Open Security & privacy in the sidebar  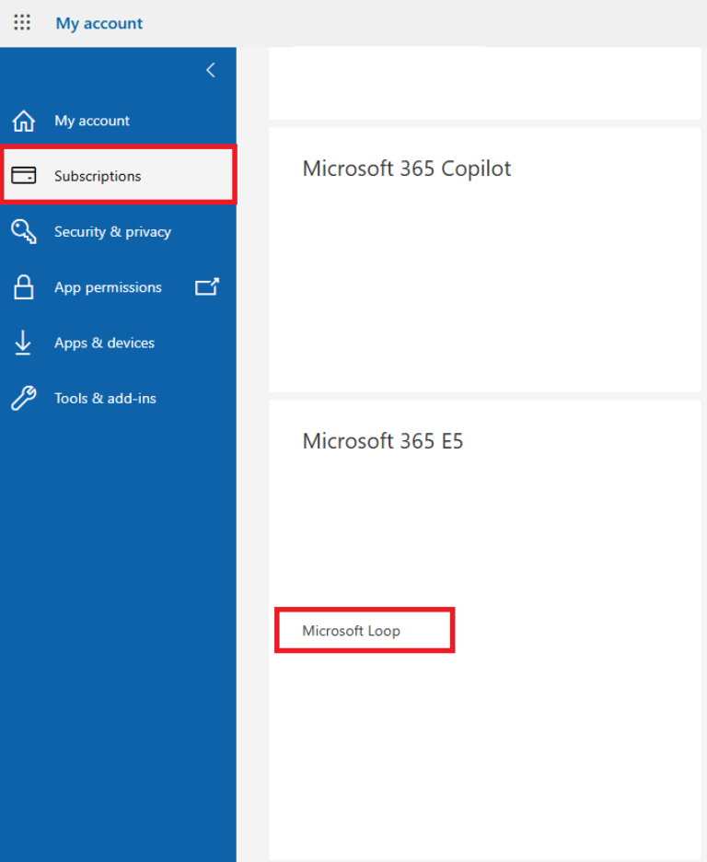pos(118,231)
